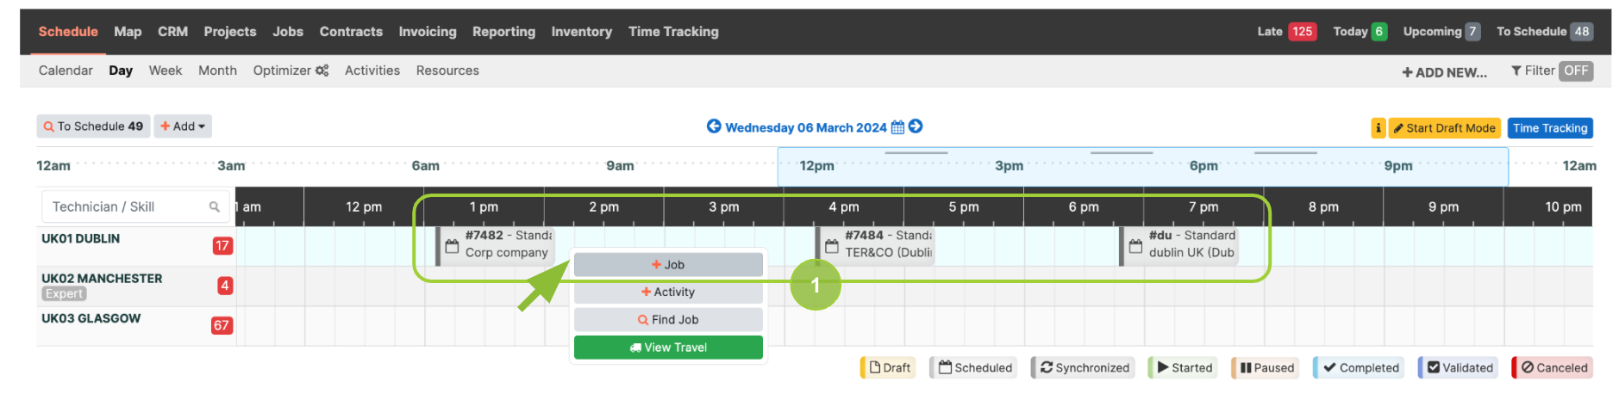Click calendar icon on job #7482

(452, 247)
